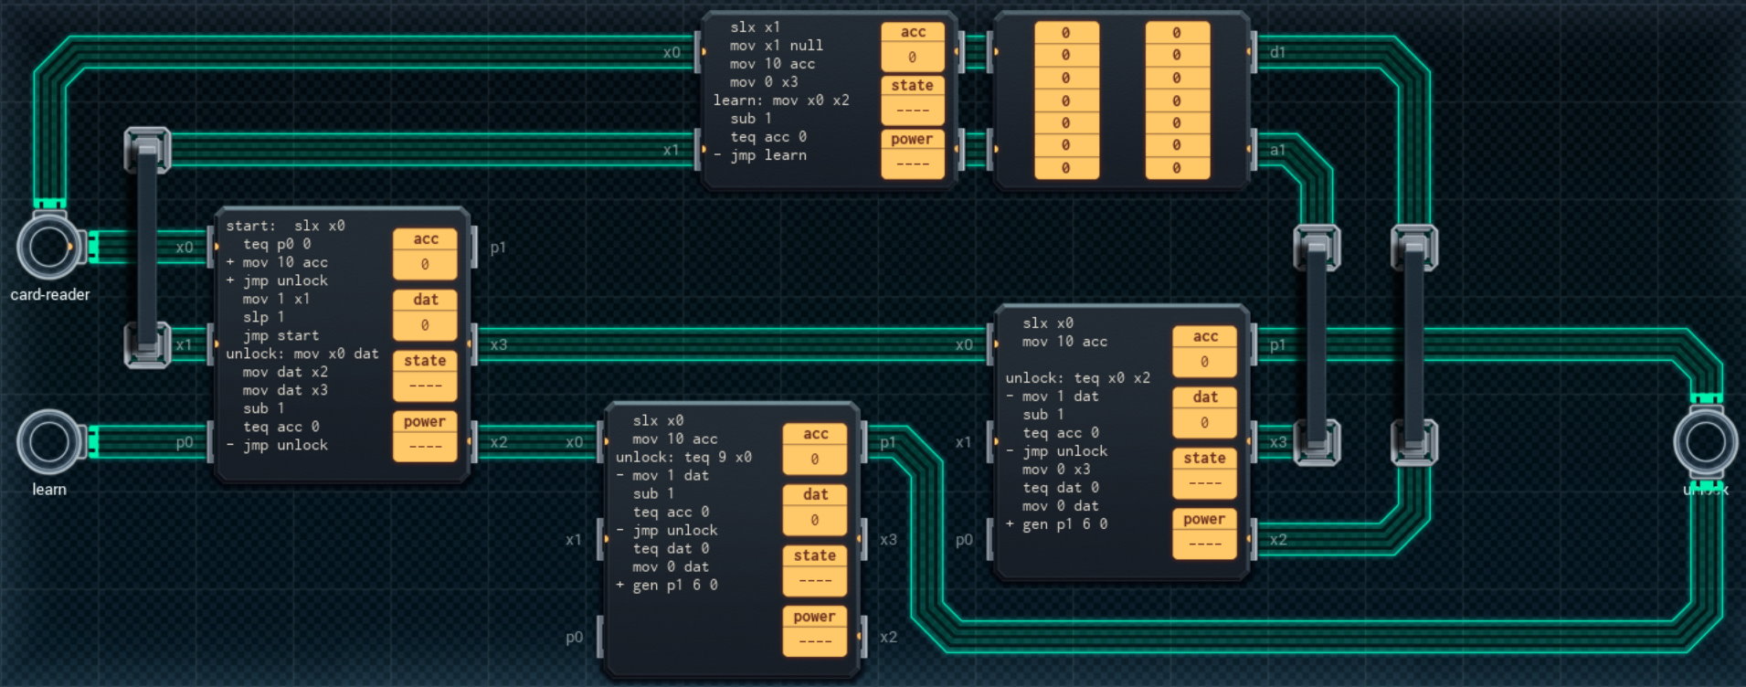1746x687 pixels.
Task: Select the wire bridge on the d1 memory wire
Action: tap(1413, 344)
